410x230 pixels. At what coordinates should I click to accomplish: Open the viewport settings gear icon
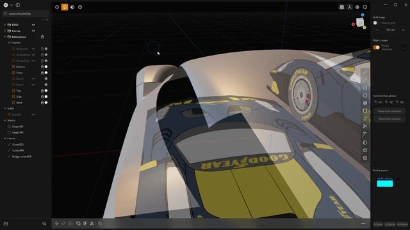coord(357,7)
